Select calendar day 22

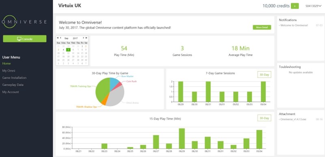click(x=82, y=57)
